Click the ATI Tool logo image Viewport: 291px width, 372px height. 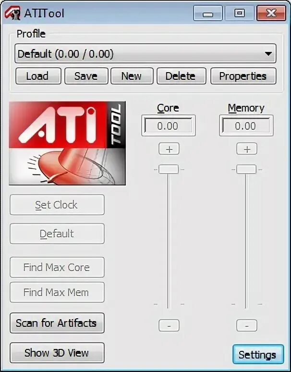click(x=67, y=143)
